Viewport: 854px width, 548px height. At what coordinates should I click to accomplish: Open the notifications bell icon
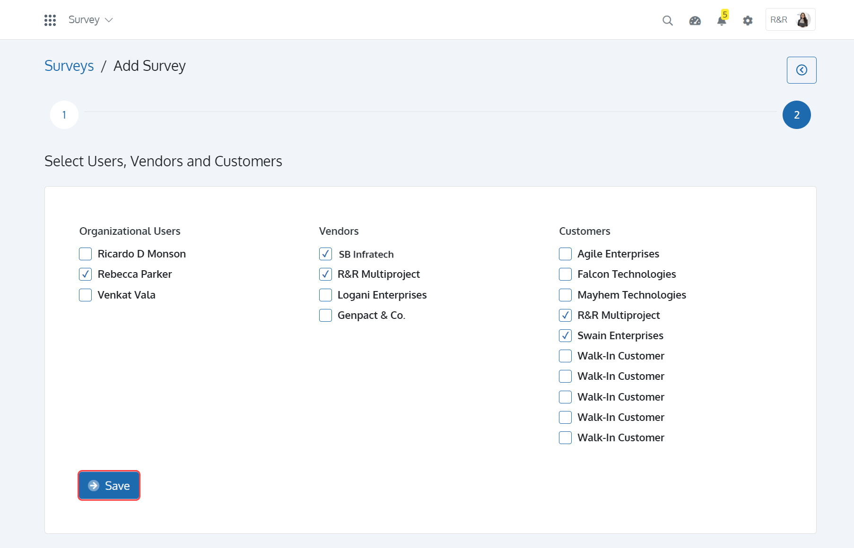[x=722, y=20]
